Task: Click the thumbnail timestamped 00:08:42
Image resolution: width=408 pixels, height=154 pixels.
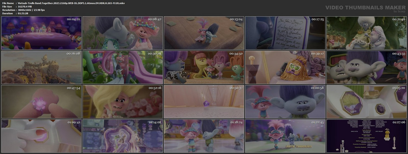Action: [x=123, y=33]
